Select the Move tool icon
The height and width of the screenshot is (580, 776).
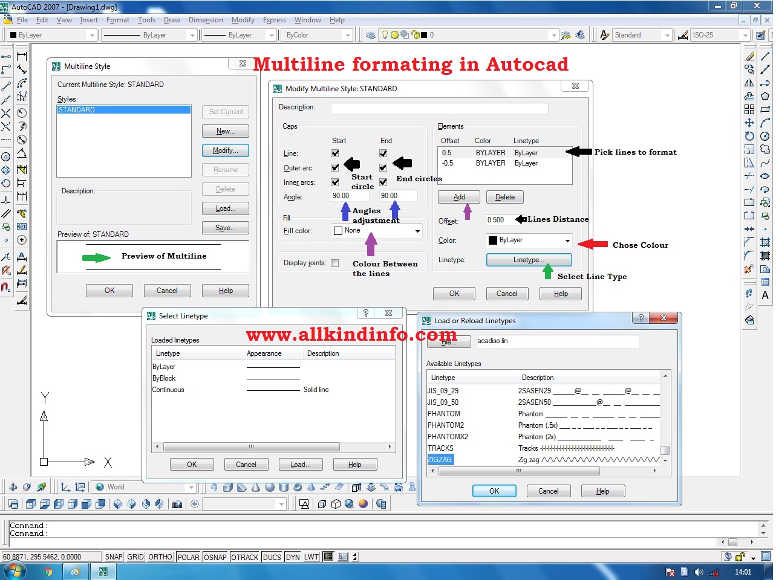(x=749, y=123)
